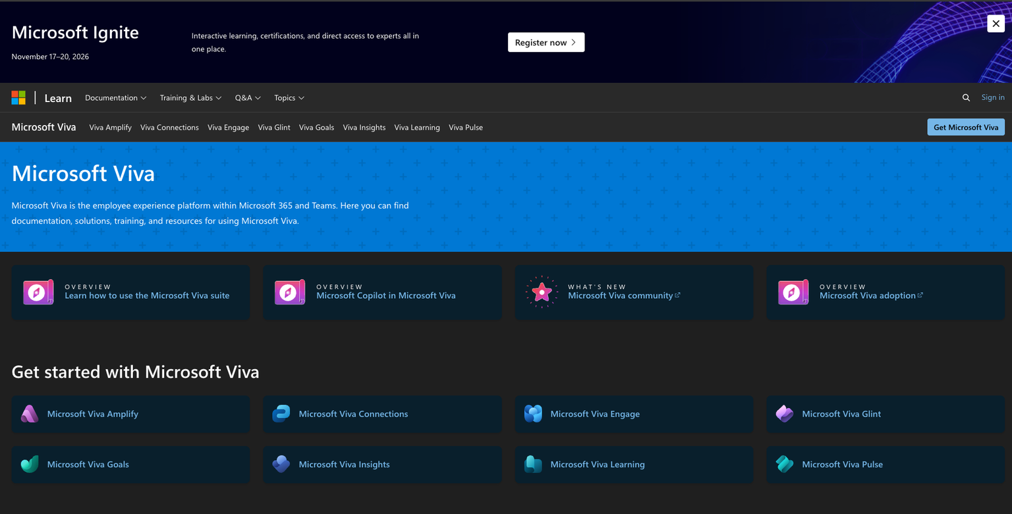Open the Viva Glint nav tab
This screenshot has height=514, width=1012.
(274, 127)
